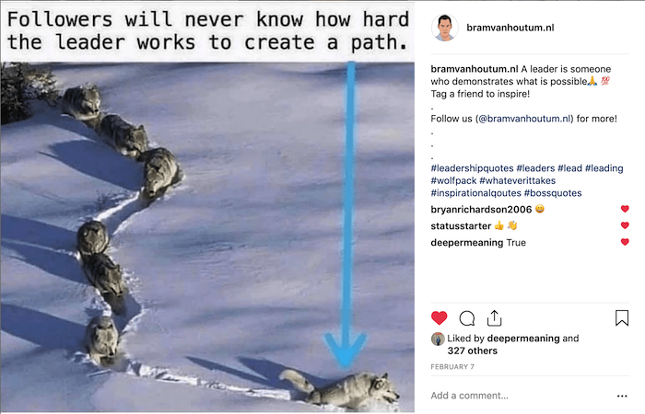645x414 pixels.
Task: Unlike the post with red heart icon
Action: (439, 318)
